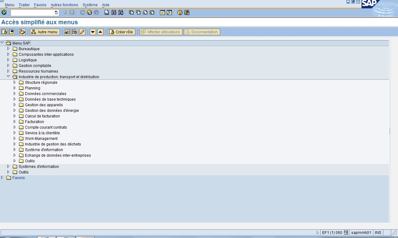Open the Favoris menu in the menu bar

tap(40, 5)
